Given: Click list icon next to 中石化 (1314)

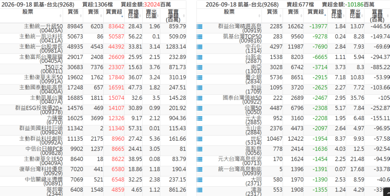Looking at the screenshot, I should (199, 47).
